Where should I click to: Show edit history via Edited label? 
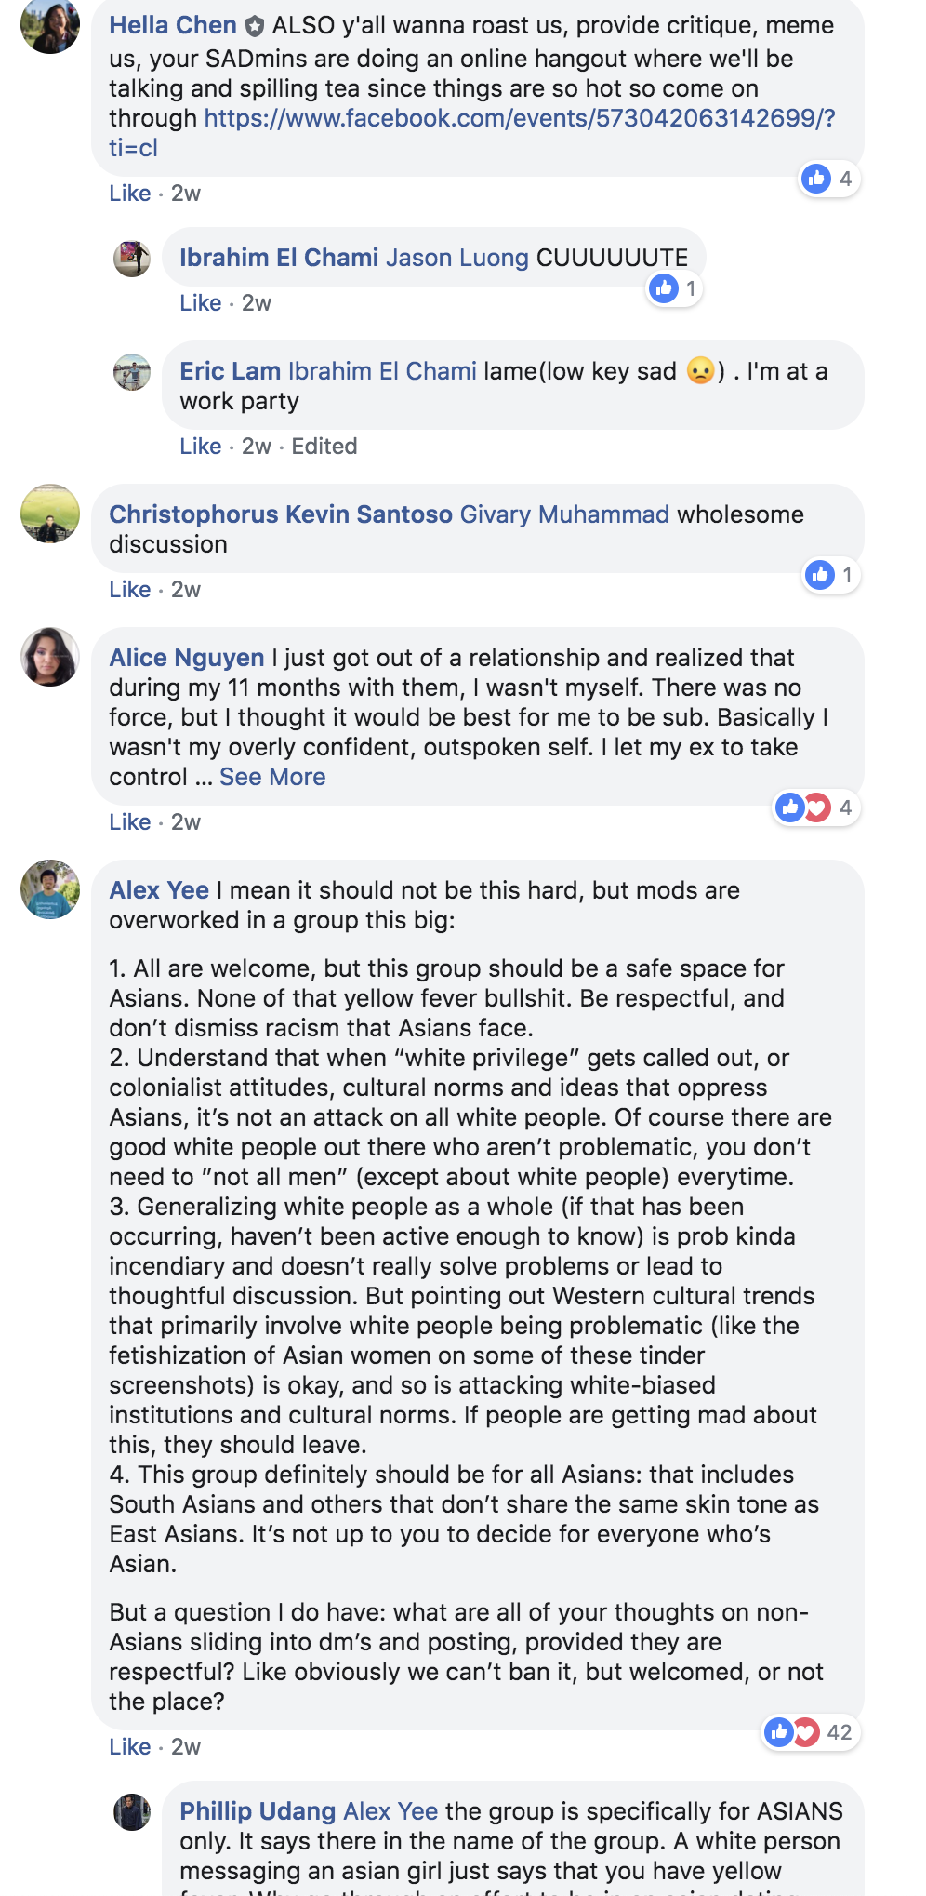pyautogui.click(x=324, y=446)
